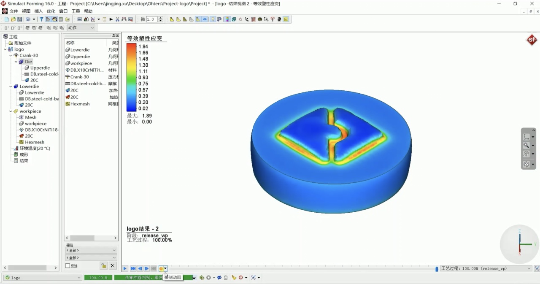Jump to first animation frame

[133, 268]
